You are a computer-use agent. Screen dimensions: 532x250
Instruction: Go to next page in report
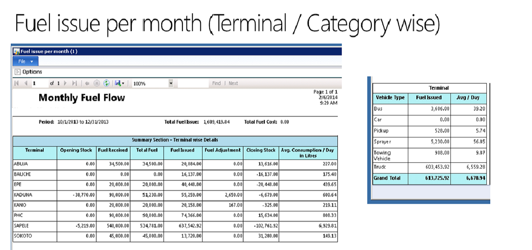(x=65, y=83)
